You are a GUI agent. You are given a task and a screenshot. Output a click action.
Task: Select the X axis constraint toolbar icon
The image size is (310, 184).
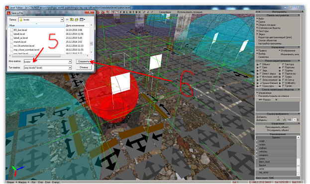click(x=140, y=12)
